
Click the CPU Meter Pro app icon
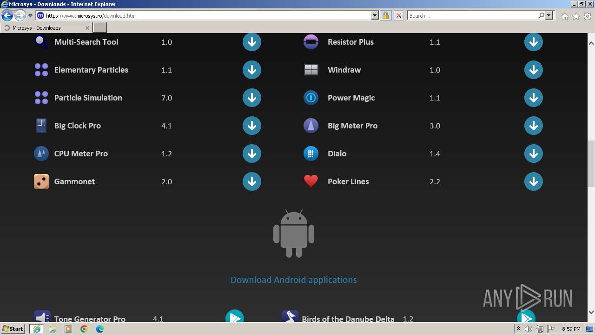[41, 154]
